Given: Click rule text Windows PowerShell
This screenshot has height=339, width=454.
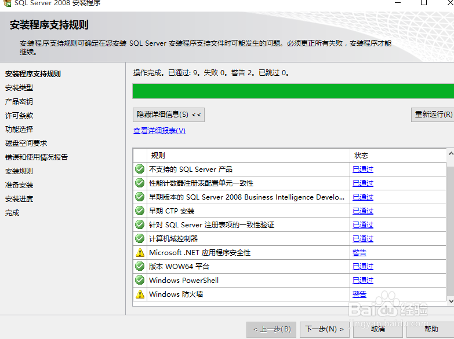Looking at the screenshot, I should click(184, 281).
